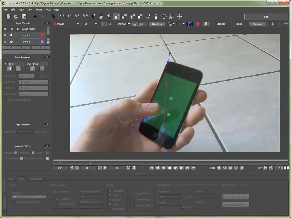Image resolution: width=291 pixels, height=218 pixels.
Task: Select the Pick Auto (arrow A) tool
Action: [85, 16]
